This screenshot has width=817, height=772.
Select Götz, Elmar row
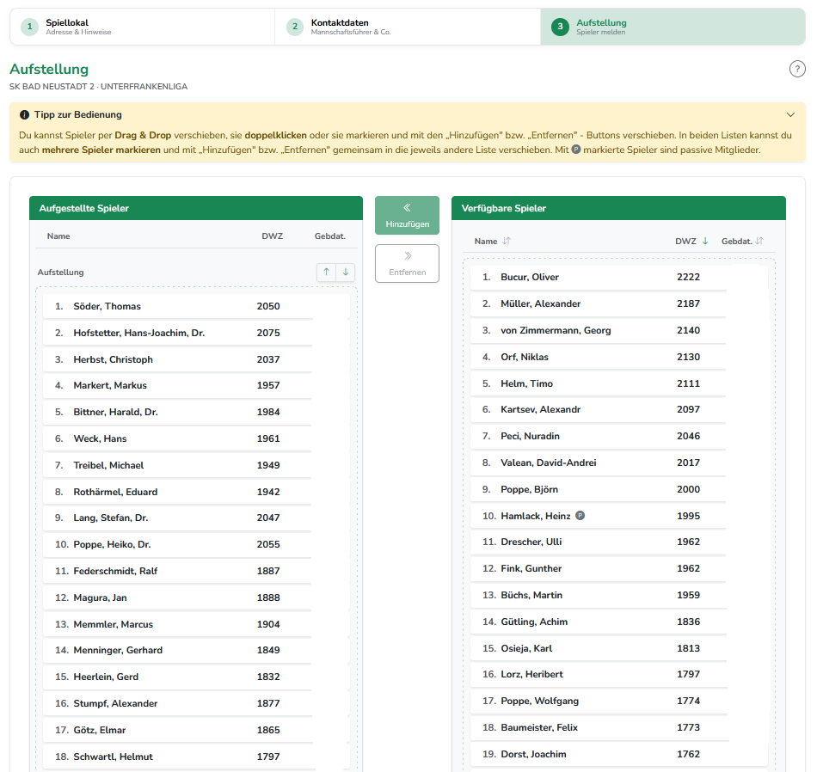point(196,730)
